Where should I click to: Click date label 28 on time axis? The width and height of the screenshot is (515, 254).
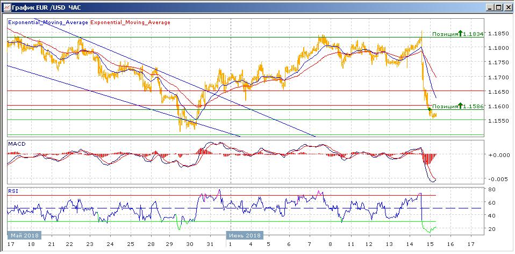click(x=151, y=244)
